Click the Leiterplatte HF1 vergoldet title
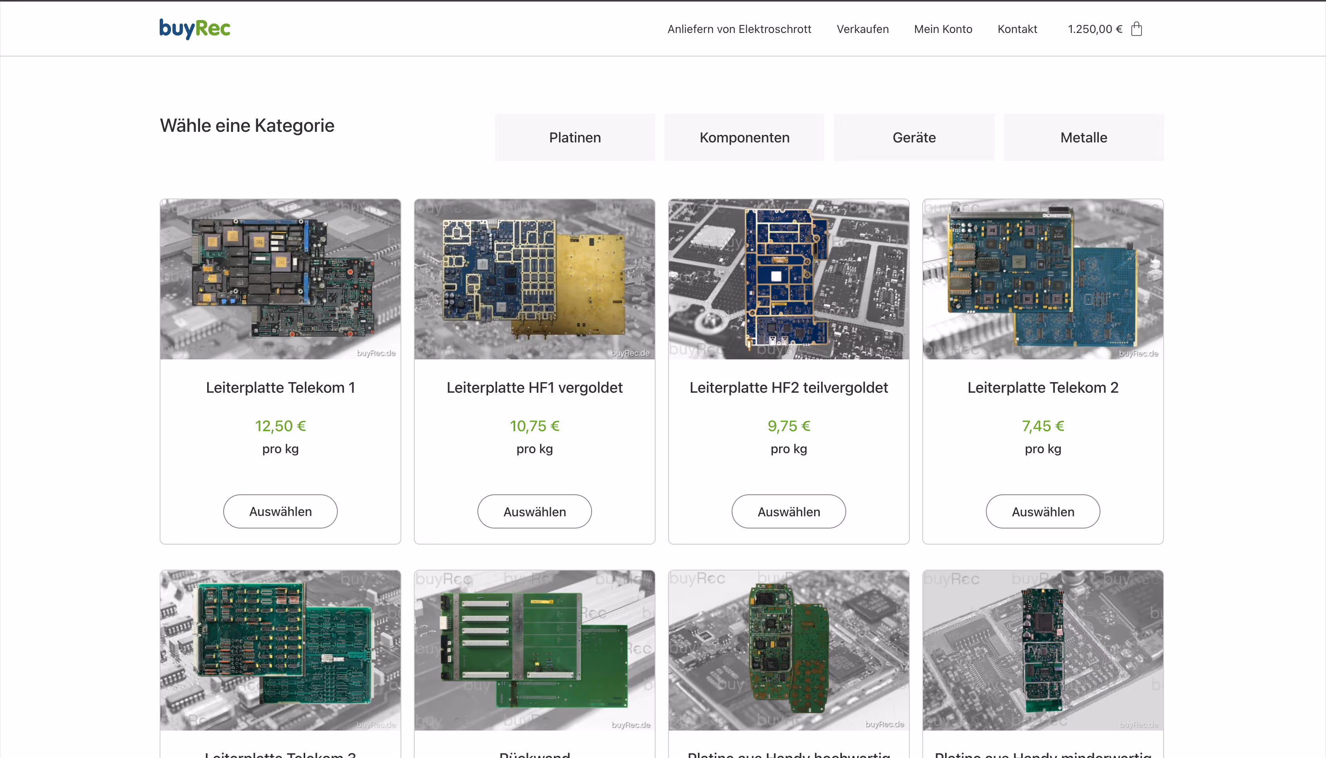The height and width of the screenshot is (758, 1326). (x=534, y=387)
